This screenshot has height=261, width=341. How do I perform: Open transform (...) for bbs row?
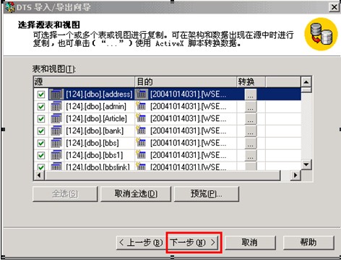coord(251,143)
